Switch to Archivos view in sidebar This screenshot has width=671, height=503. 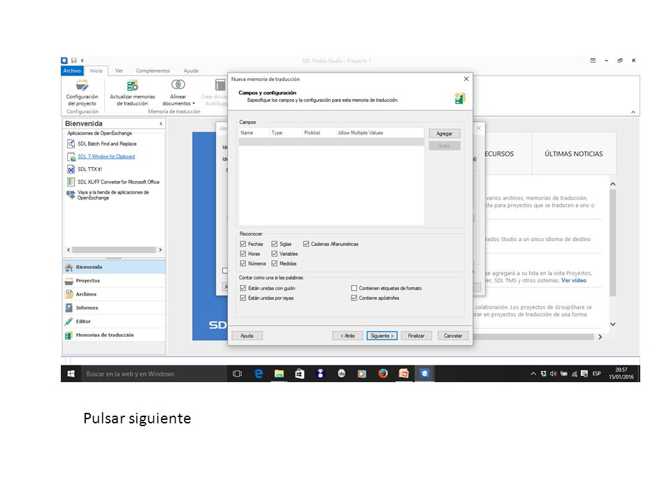click(x=114, y=294)
